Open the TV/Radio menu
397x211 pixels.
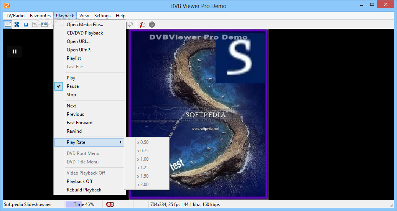15,16
